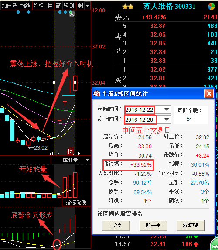Image resolution: width=218 pixels, height=250 pixels.
Task: Select the 均线 toolbar item
Action: pyautogui.click(x=25, y=6)
